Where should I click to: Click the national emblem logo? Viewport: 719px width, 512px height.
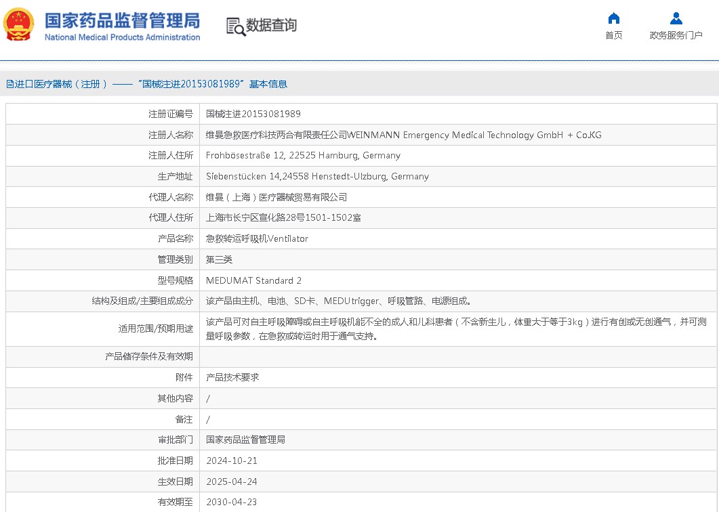coord(19,24)
